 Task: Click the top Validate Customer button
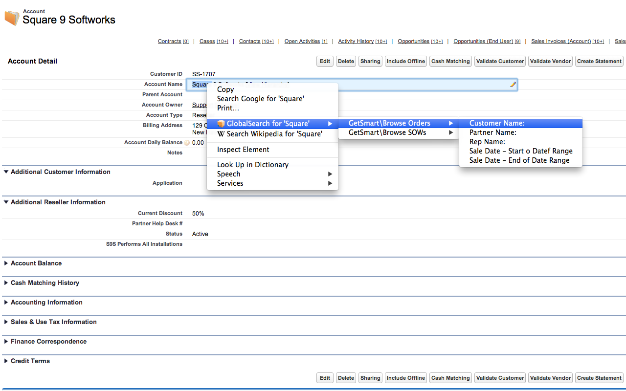coord(500,61)
